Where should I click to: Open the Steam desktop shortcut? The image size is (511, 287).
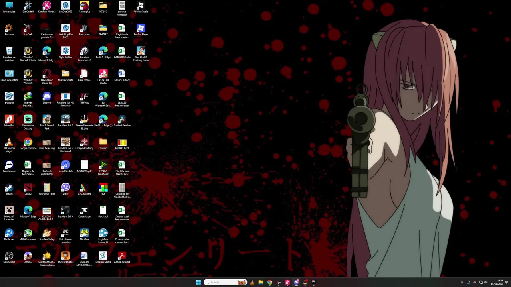(9, 189)
